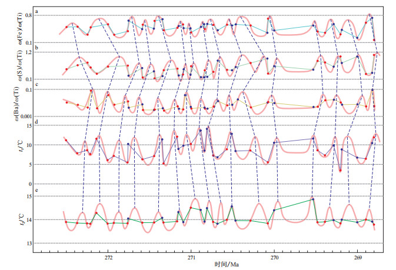Click the 272 label on the time axis

(108, 258)
